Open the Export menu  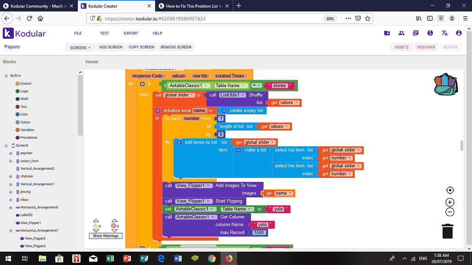(x=130, y=33)
